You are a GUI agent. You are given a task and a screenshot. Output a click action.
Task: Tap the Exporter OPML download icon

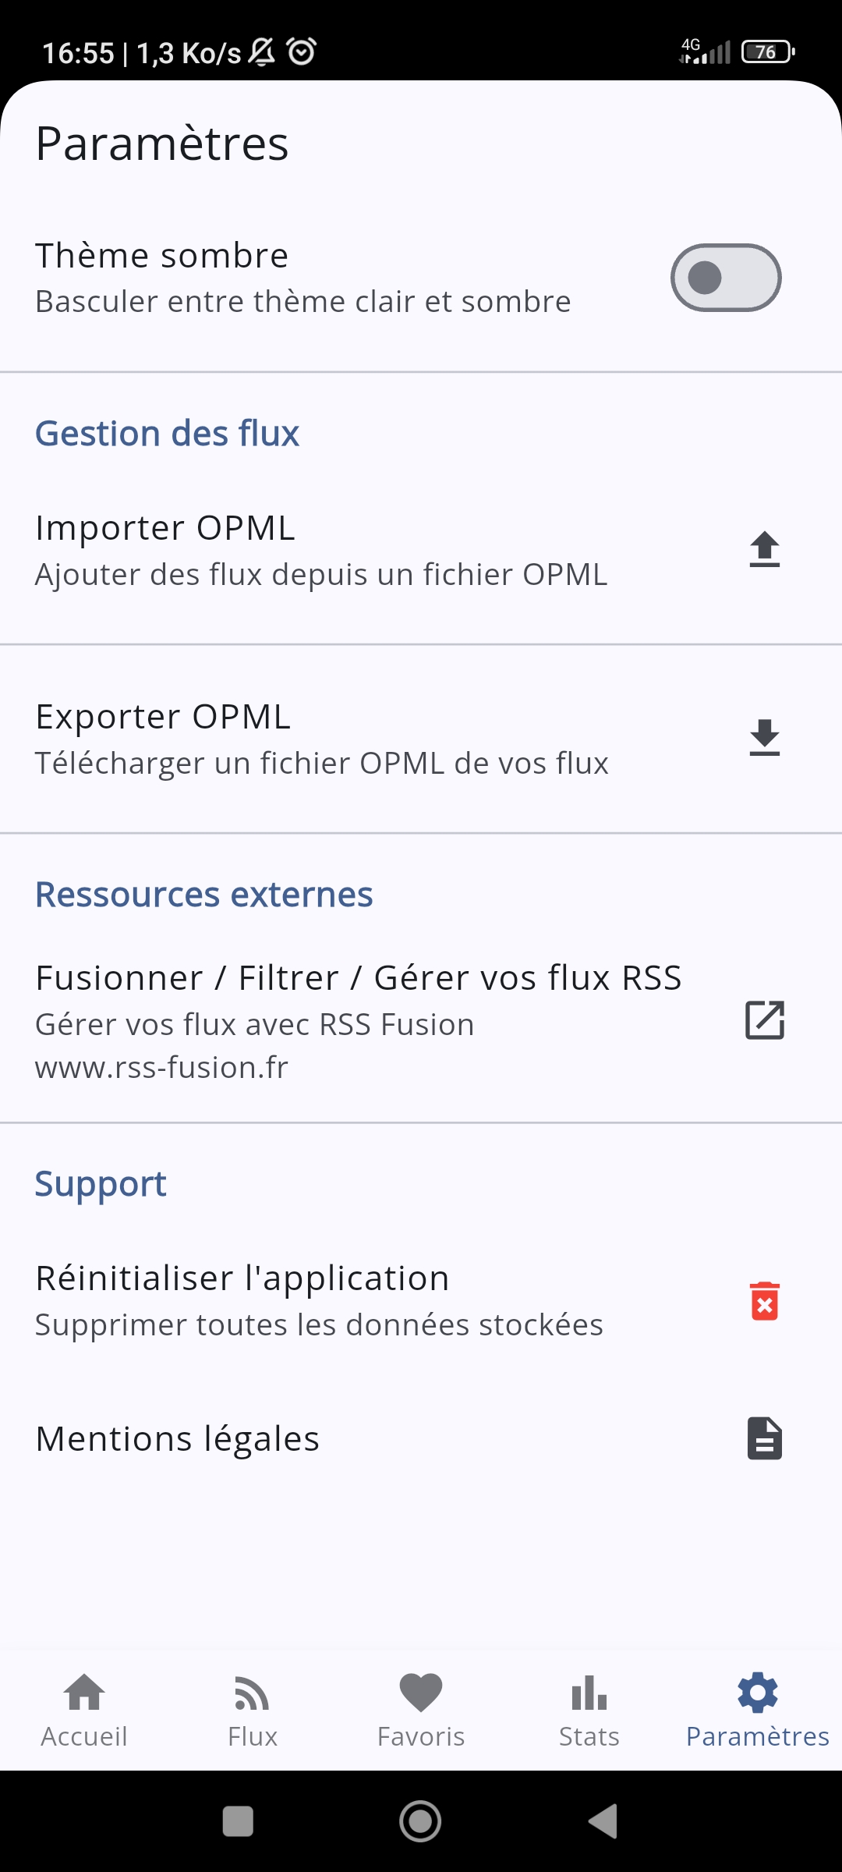click(x=764, y=738)
